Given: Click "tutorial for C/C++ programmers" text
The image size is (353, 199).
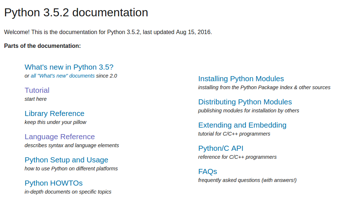Looking at the screenshot, I should click(234, 134).
